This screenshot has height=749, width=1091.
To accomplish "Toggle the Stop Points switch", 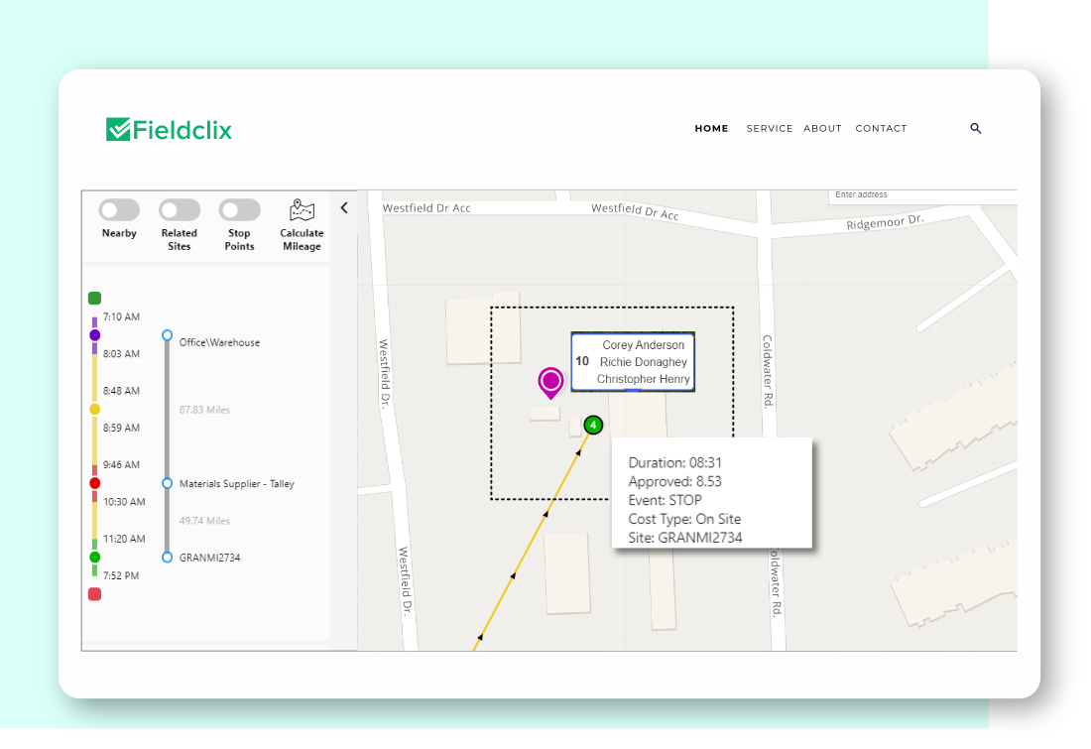I will point(239,210).
